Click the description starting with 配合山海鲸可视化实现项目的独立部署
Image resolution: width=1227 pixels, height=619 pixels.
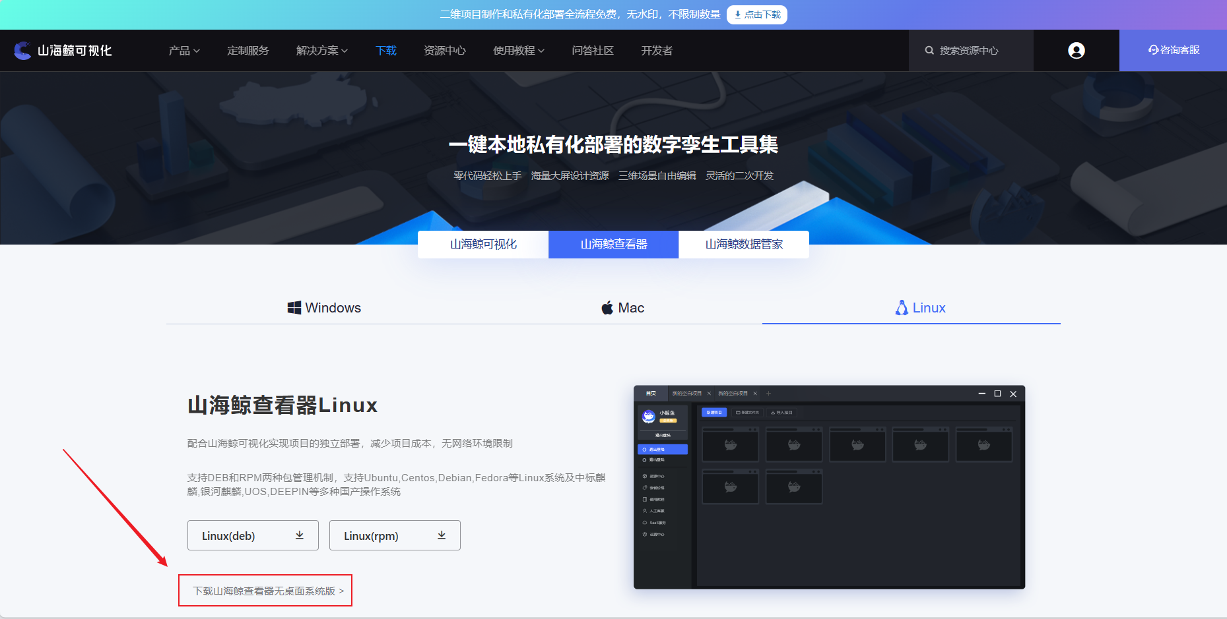(x=350, y=444)
